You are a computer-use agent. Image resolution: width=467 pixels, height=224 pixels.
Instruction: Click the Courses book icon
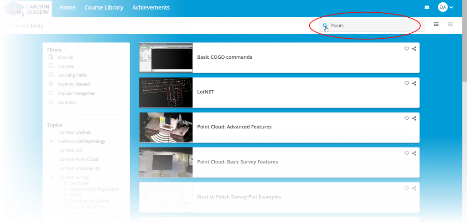click(51, 66)
